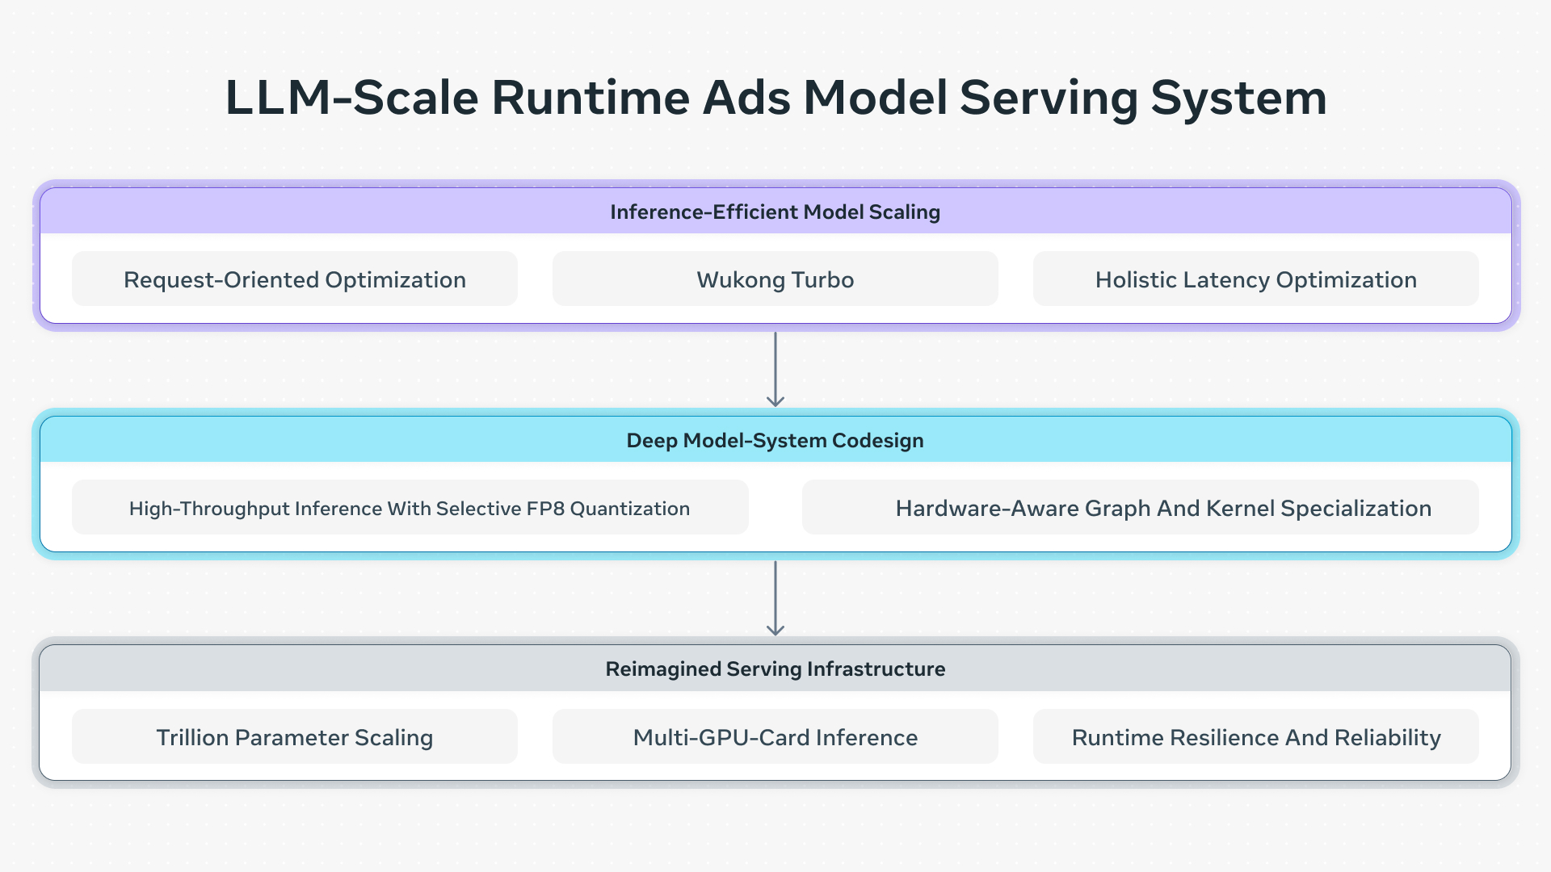
Task: Click the arrowhead above the gray section
Action: pyautogui.click(x=775, y=630)
